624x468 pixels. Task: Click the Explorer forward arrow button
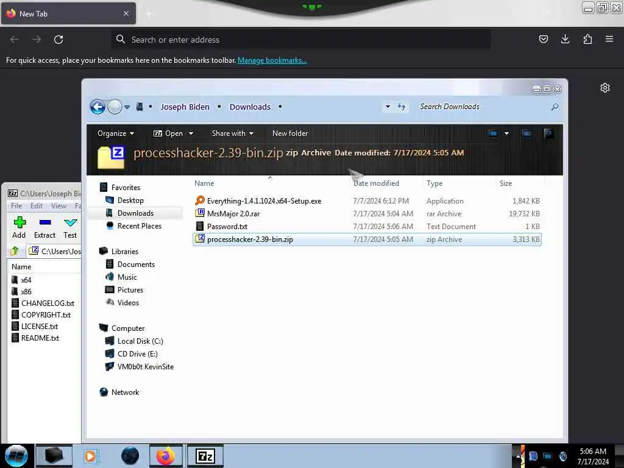point(115,107)
